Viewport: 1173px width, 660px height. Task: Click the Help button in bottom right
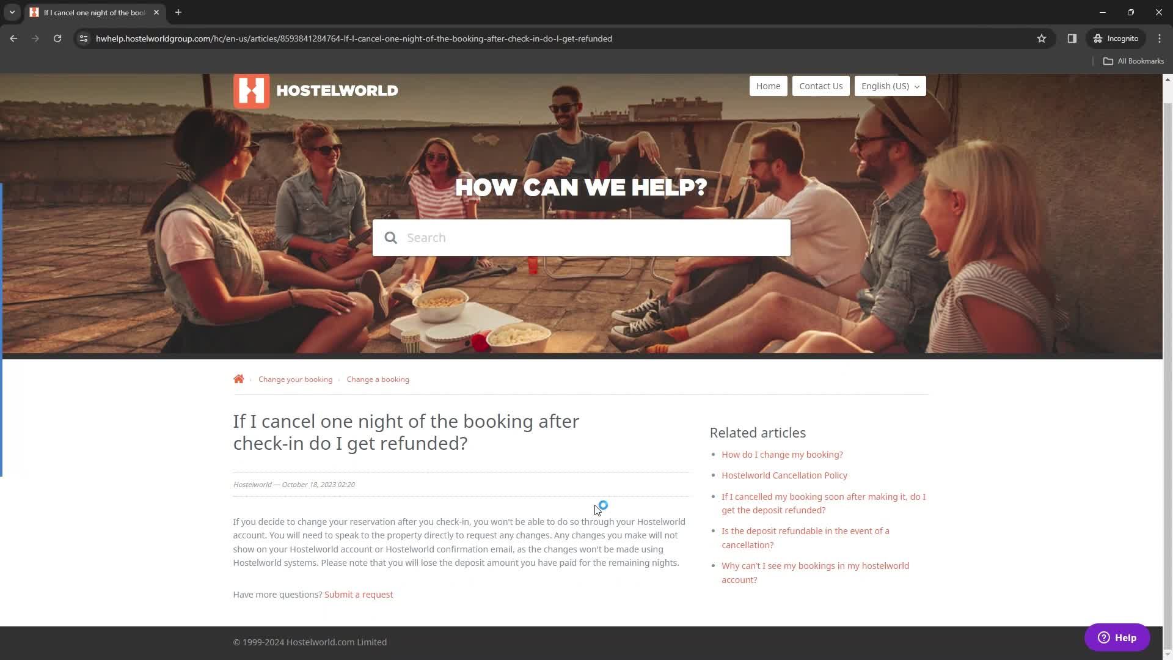[1120, 638]
